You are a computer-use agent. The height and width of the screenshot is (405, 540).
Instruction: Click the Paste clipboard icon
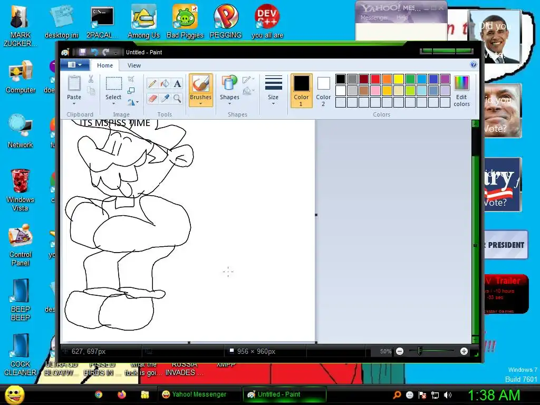pos(74,84)
